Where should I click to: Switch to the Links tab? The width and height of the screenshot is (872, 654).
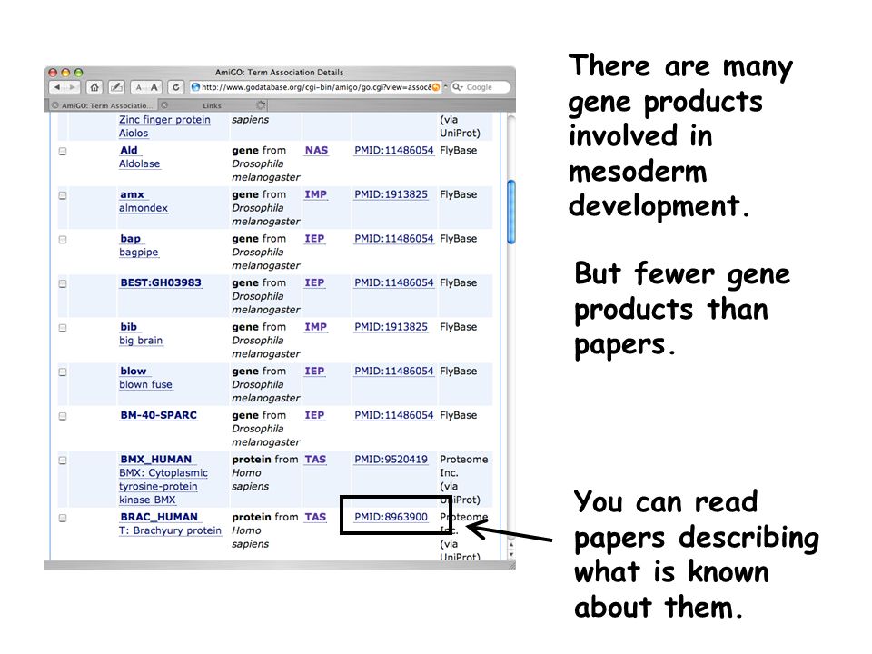pos(212,105)
